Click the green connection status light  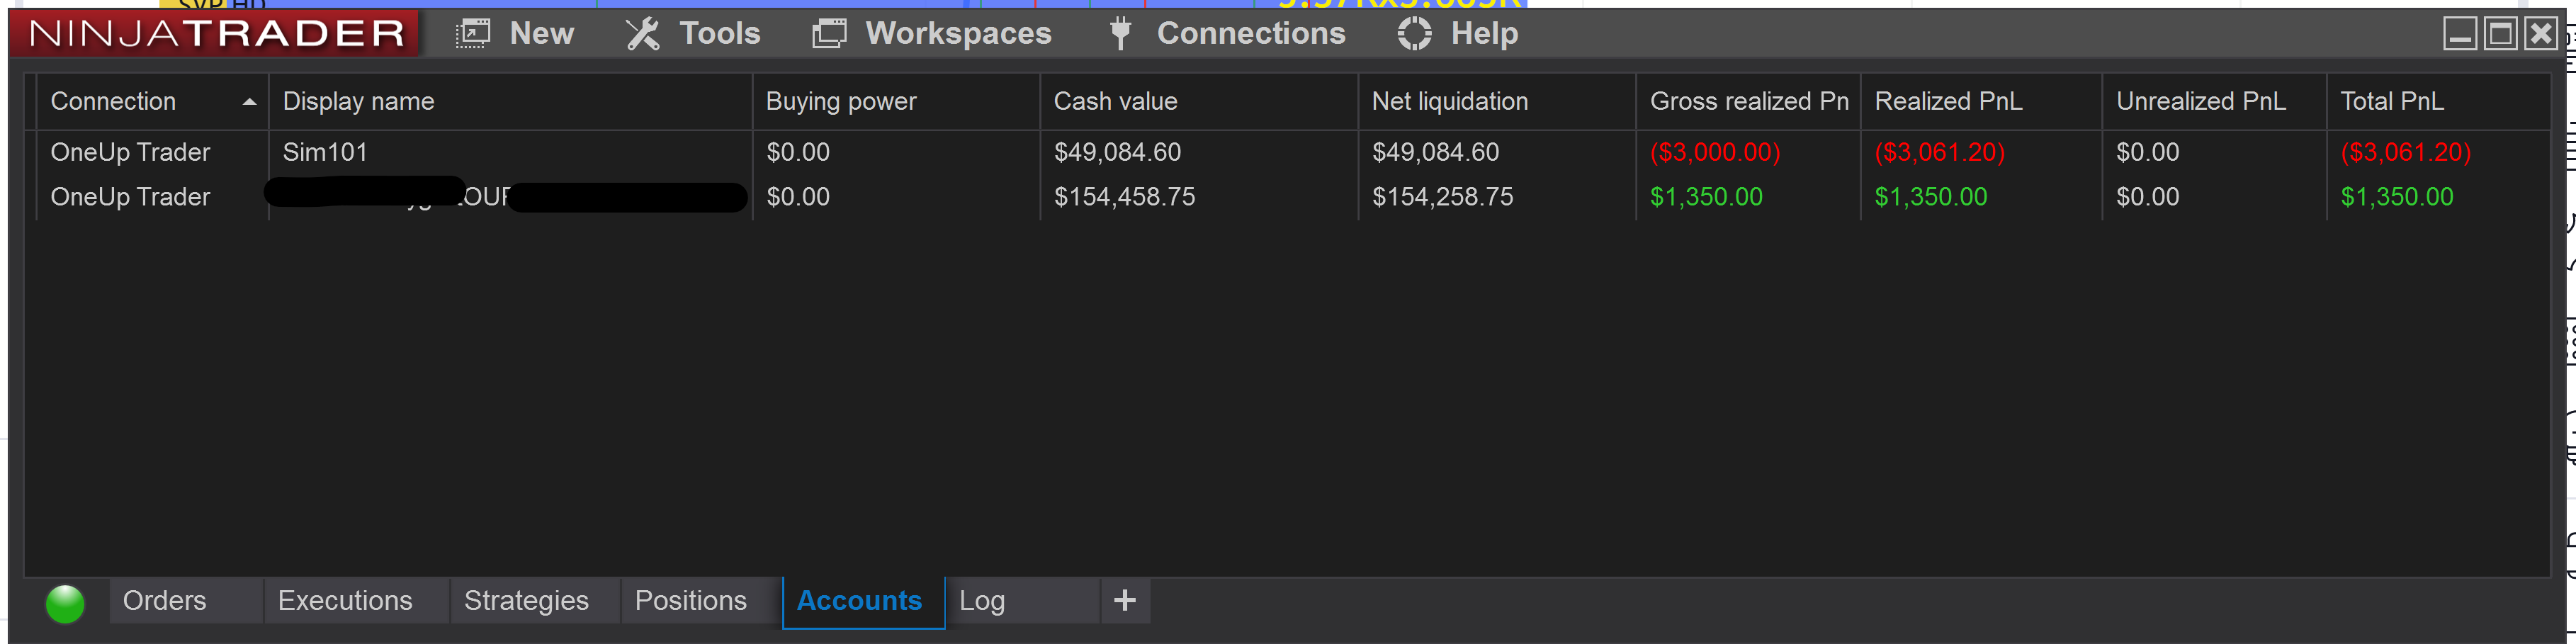click(65, 604)
